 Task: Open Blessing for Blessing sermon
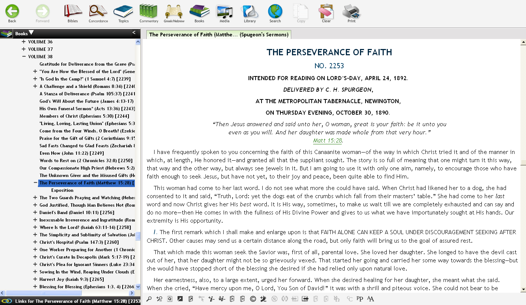(x=87, y=286)
